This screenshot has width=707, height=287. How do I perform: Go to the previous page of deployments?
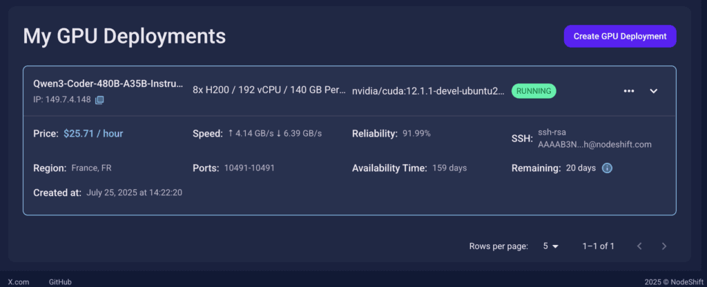(x=639, y=246)
